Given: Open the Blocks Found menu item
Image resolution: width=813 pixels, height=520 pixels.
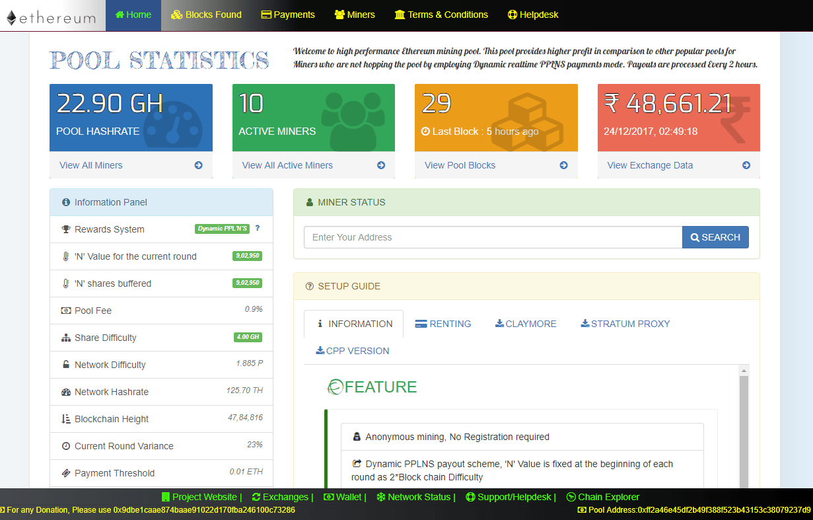Looking at the screenshot, I should point(206,13).
